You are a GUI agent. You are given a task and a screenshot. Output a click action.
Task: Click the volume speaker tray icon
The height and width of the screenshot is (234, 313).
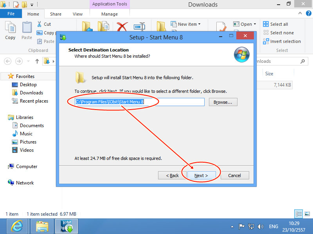tap(260, 227)
